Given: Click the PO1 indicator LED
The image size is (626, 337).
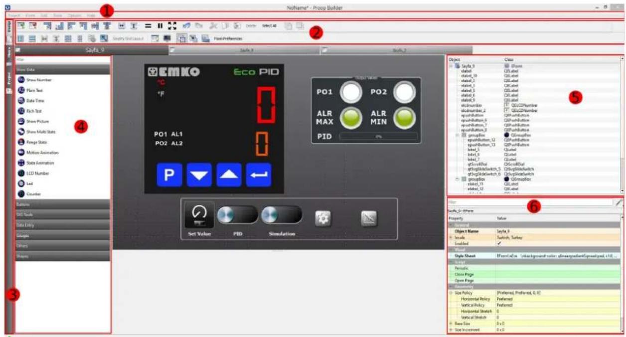Looking at the screenshot, I should (x=351, y=92).
